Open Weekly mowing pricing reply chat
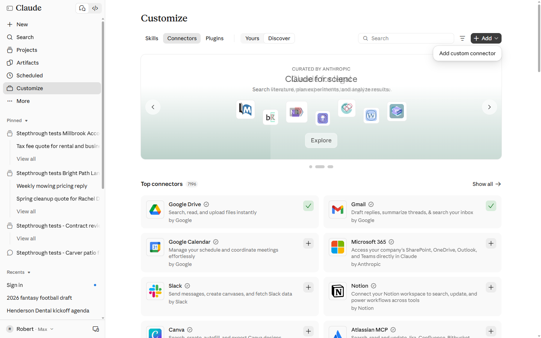This screenshot has height=338, width=541. point(52,186)
